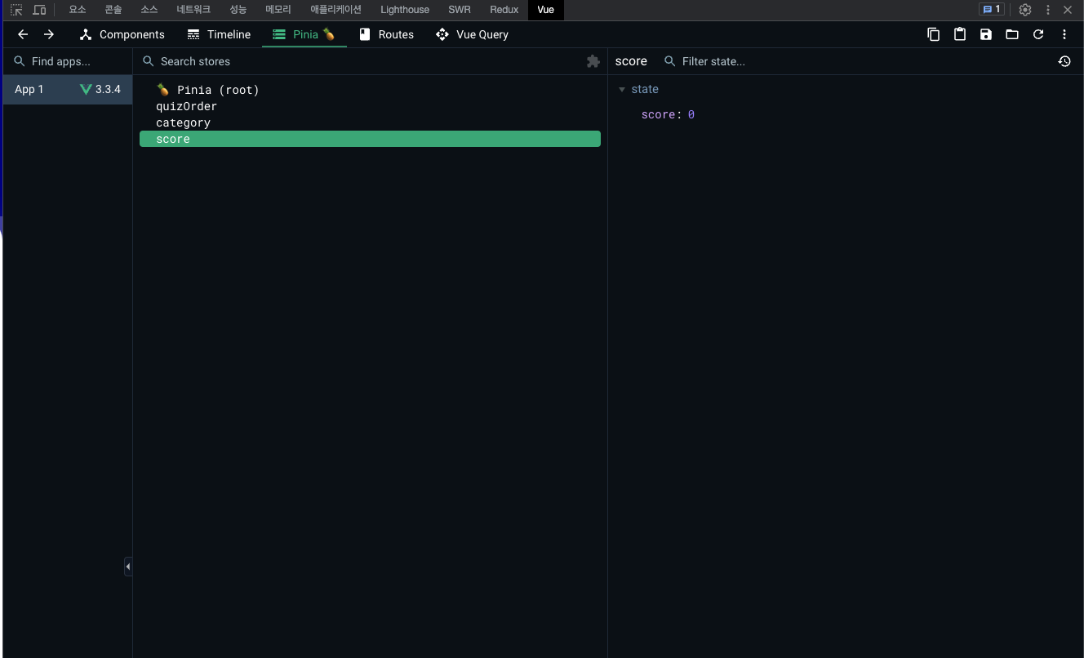Collapse the state section triangle
The height and width of the screenshot is (658, 1084).
pos(622,90)
